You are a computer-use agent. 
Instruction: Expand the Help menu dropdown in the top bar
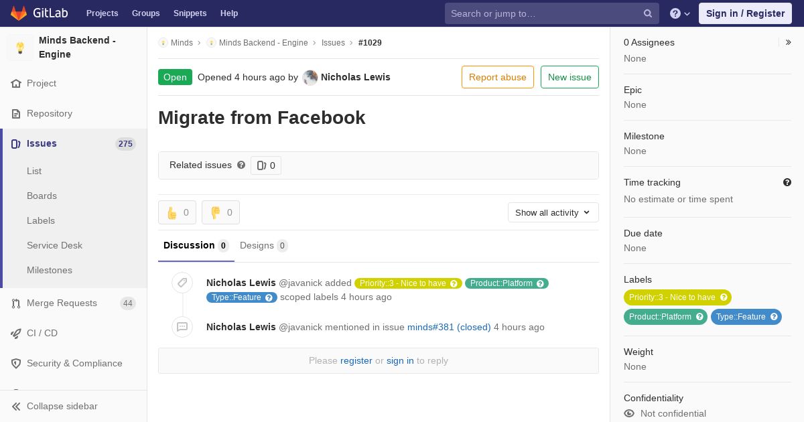tap(680, 13)
